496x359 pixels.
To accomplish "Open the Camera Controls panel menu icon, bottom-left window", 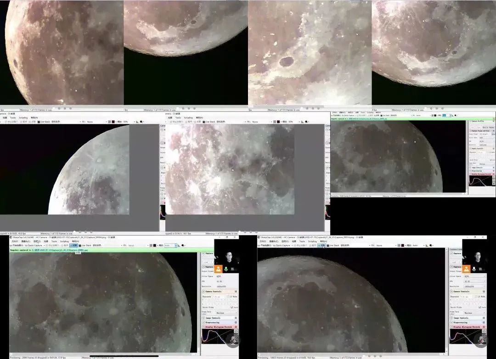I will coord(236,292).
